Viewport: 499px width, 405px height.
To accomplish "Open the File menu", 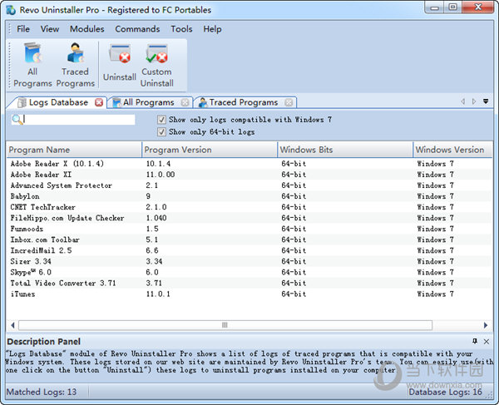I will pos(23,29).
